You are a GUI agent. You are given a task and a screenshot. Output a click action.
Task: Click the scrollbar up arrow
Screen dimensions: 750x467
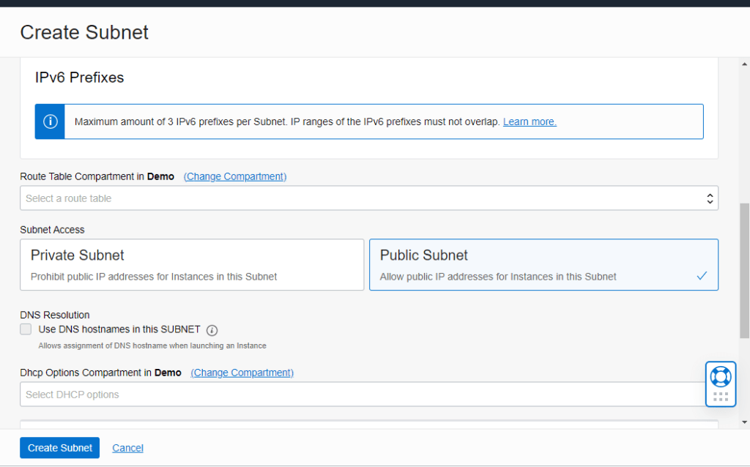(x=744, y=64)
